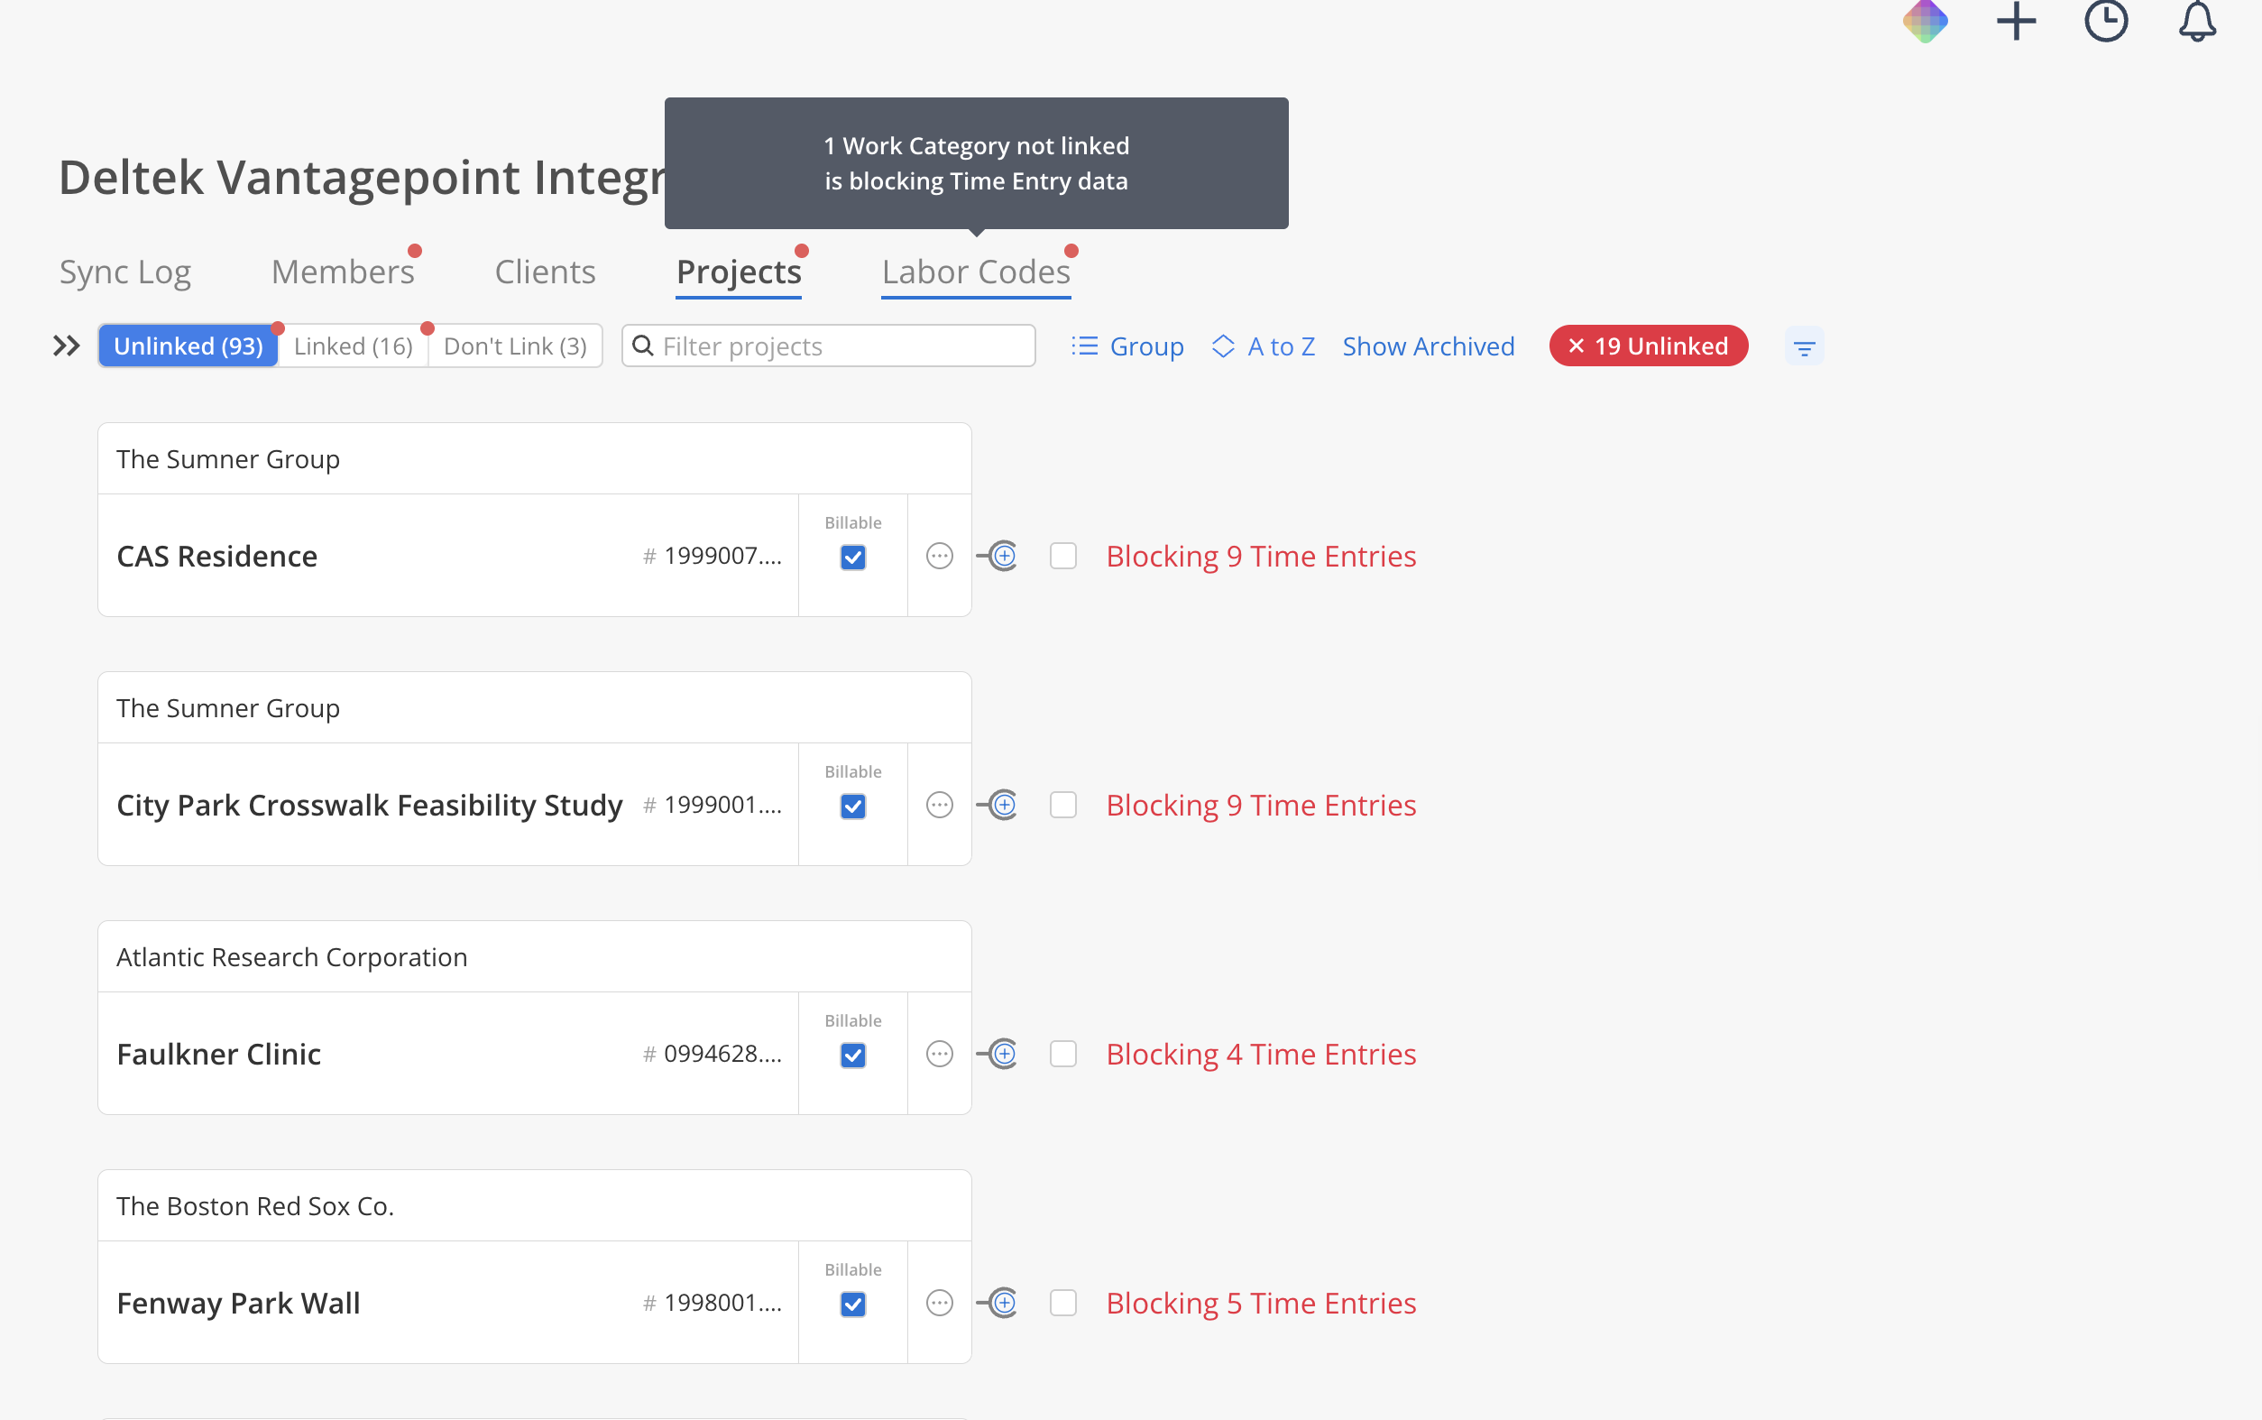Click City Park Crosswalk Feasibility Study name

(x=370, y=805)
